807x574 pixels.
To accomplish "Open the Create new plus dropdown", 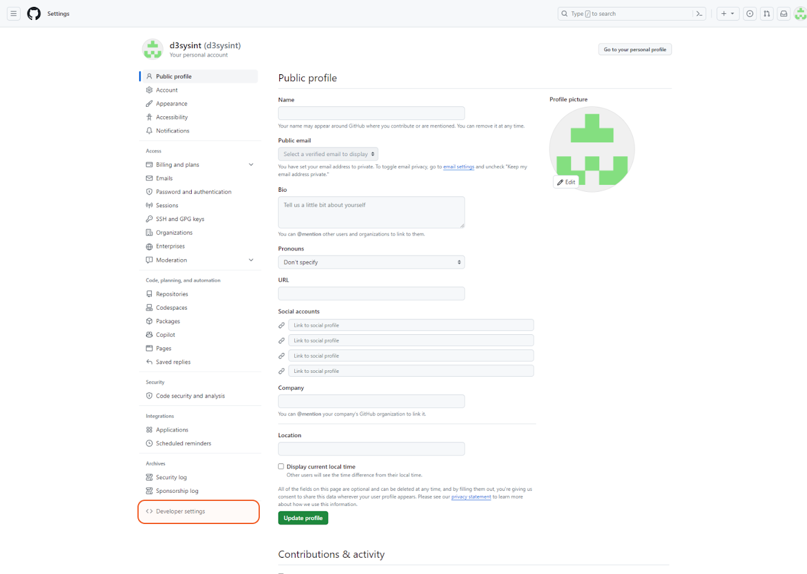I will click(727, 14).
